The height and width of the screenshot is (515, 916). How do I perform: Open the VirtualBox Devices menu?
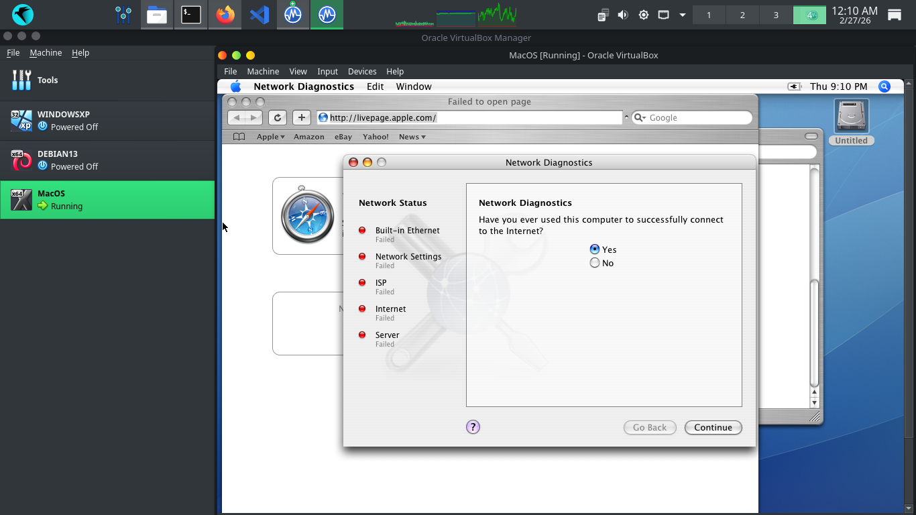362,71
